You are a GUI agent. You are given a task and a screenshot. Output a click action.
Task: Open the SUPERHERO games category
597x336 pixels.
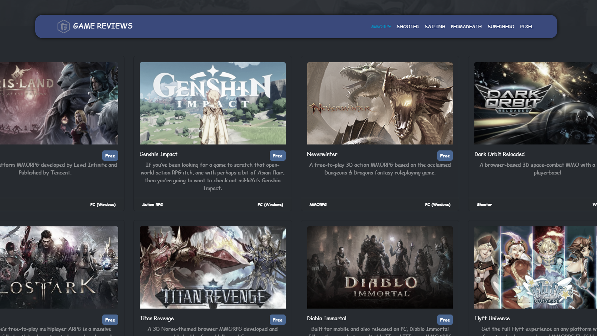tap(501, 26)
